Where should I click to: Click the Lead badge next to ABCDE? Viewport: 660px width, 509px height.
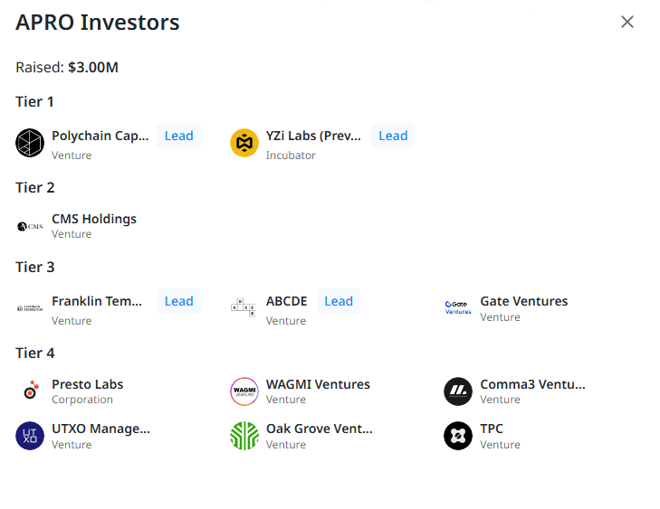point(339,301)
